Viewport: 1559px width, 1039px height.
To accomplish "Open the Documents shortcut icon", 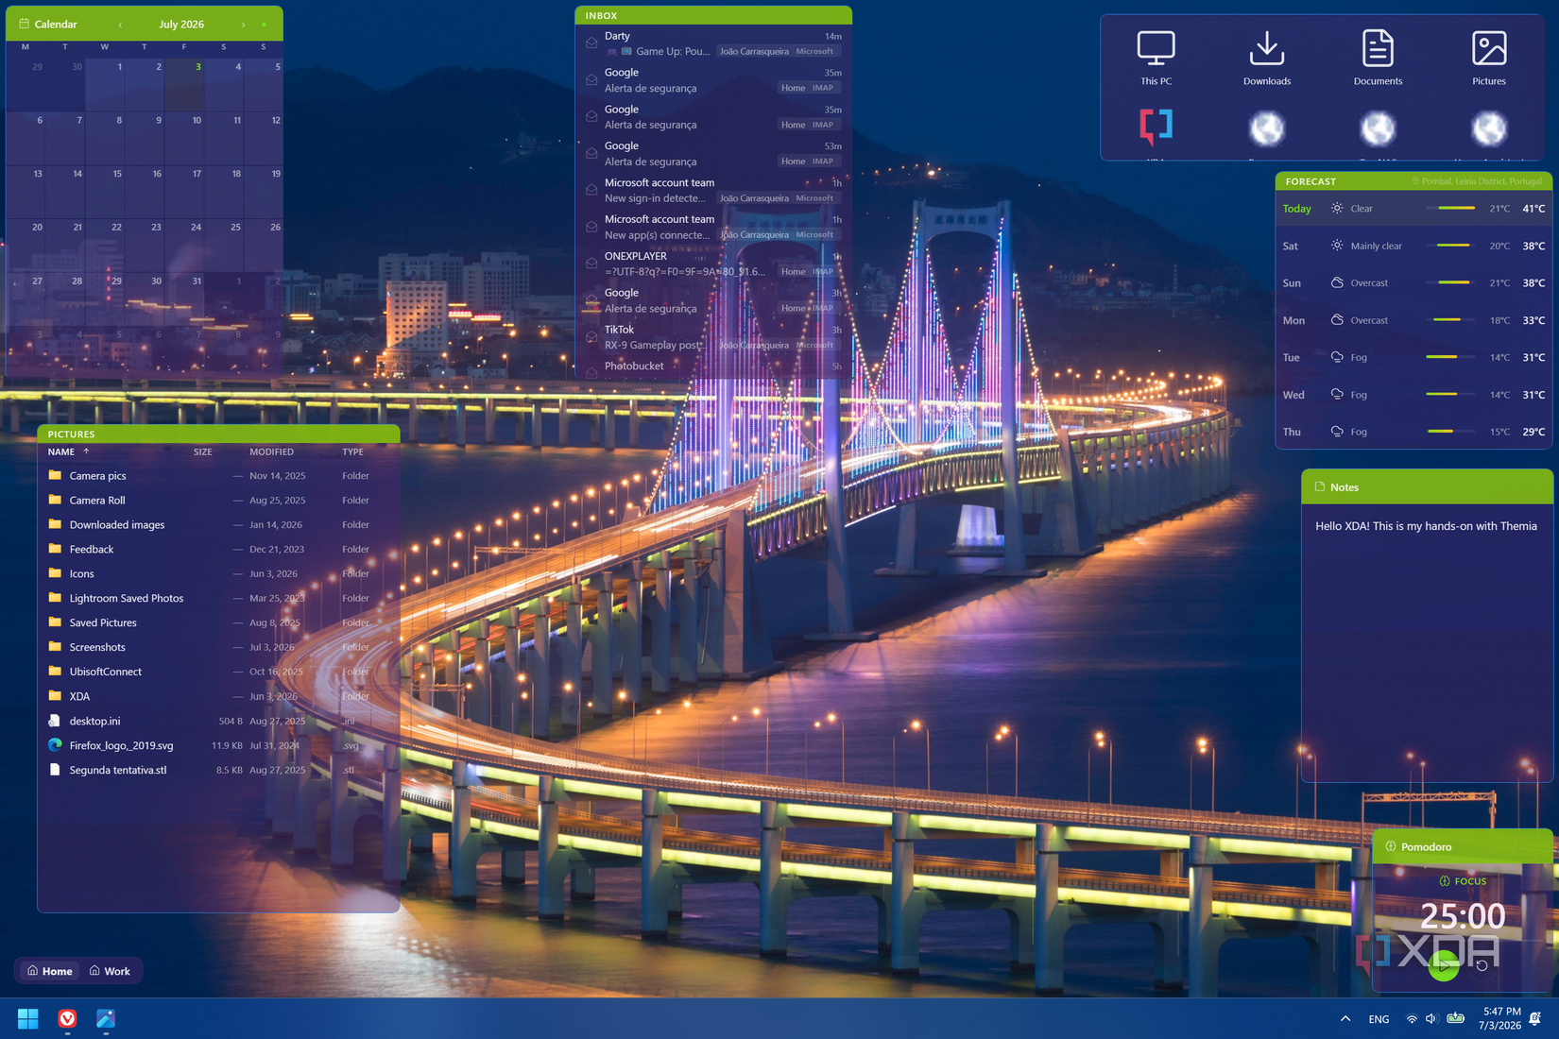I will pos(1378,48).
